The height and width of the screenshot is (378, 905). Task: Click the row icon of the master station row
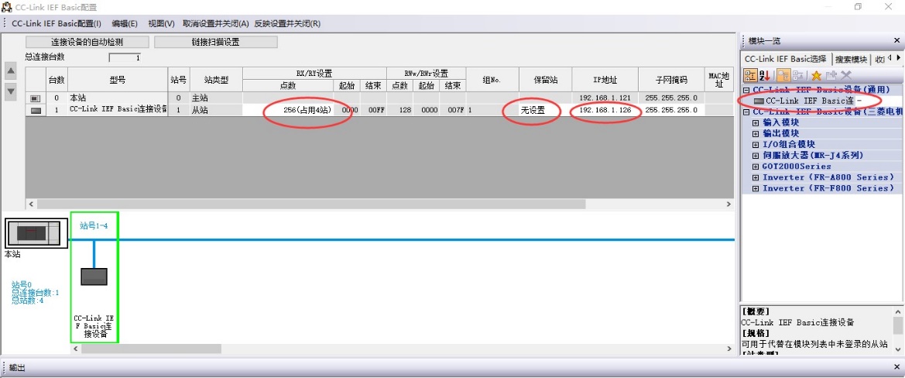pyautogui.click(x=35, y=98)
